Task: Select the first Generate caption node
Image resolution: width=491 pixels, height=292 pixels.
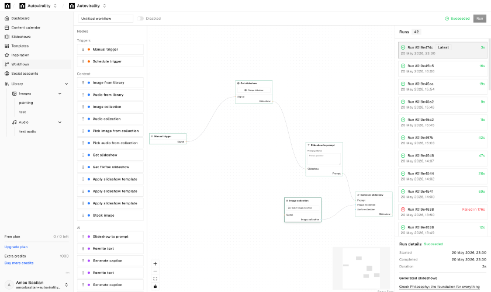Action: (110, 260)
